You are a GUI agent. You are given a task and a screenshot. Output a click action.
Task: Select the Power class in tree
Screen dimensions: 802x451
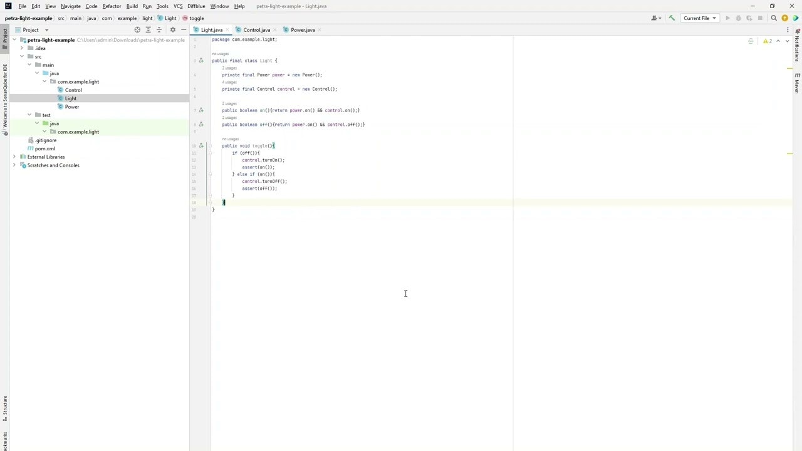[x=72, y=106]
